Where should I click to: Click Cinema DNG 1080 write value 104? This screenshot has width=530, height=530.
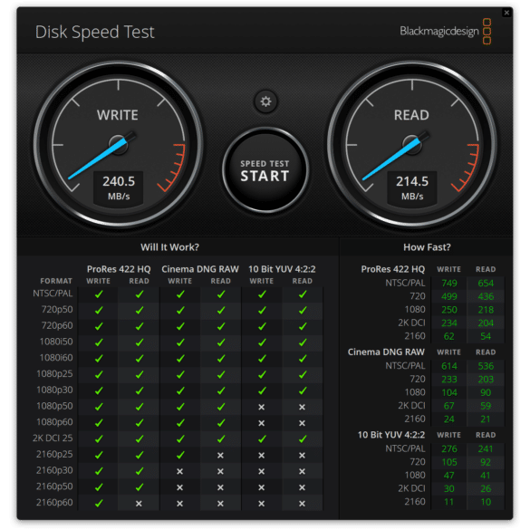tap(449, 392)
